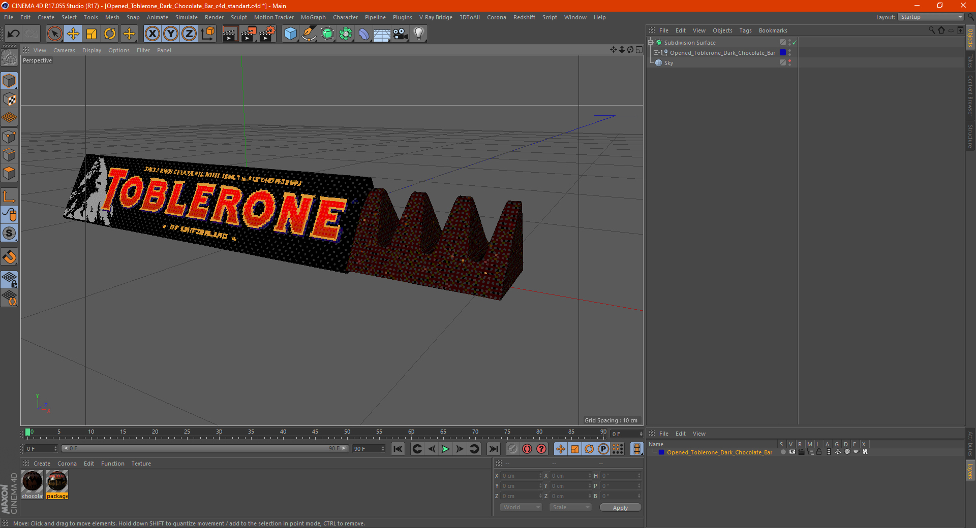
Task: Open the Render menu
Action: coord(214,17)
